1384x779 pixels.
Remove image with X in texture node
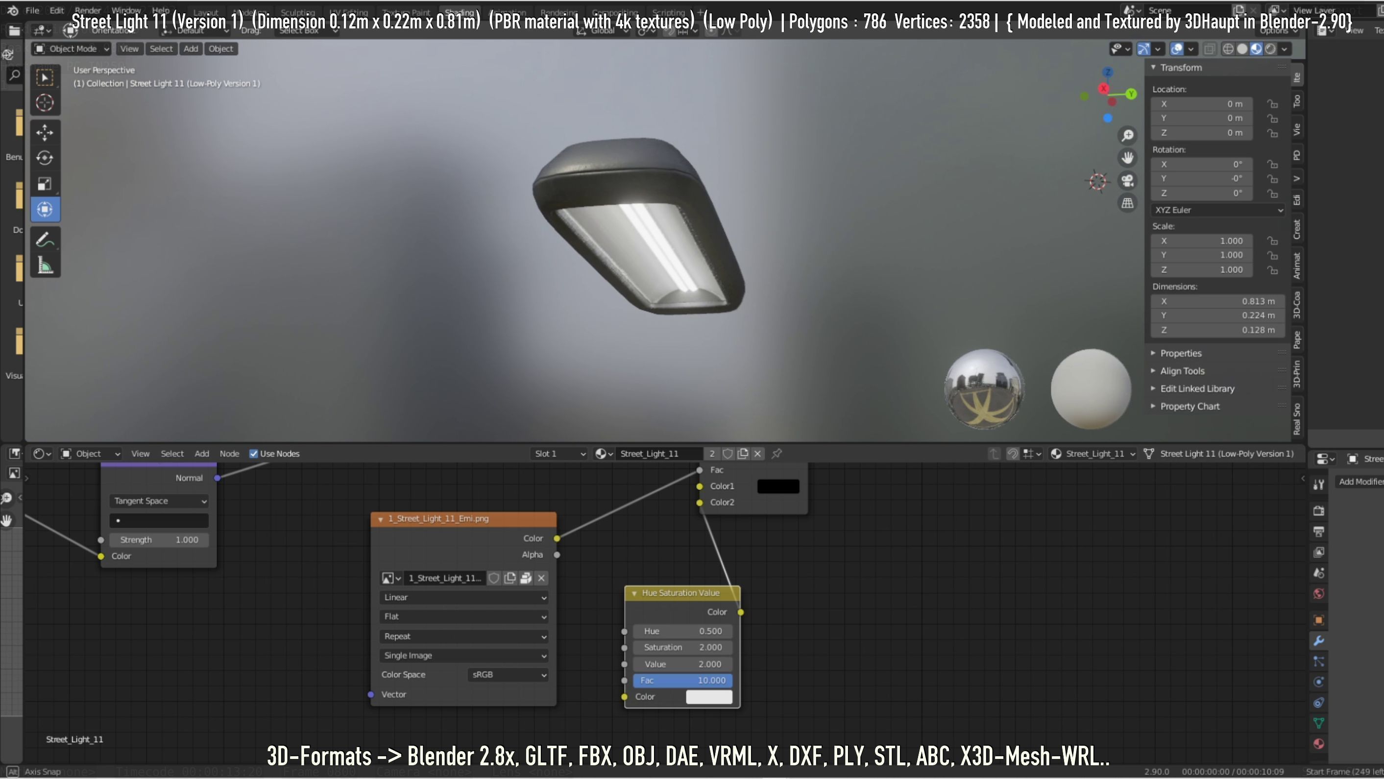pyautogui.click(x=541, y=578)
